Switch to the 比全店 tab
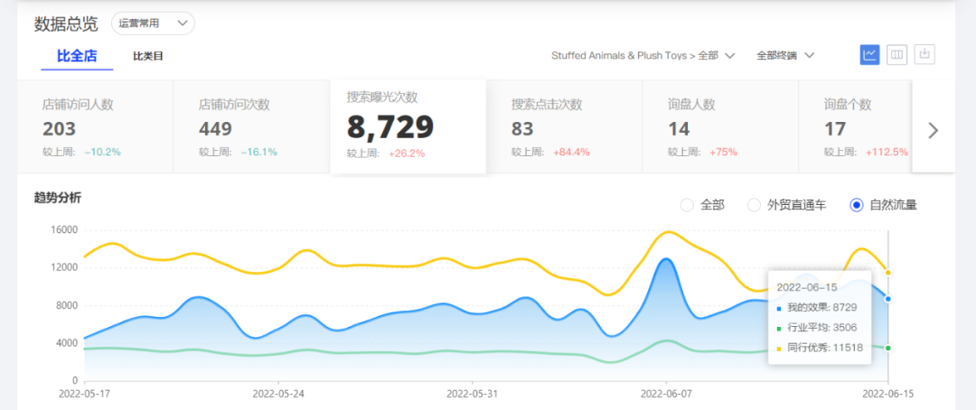This screenshot has width=976, height=410. click(77, 56)
